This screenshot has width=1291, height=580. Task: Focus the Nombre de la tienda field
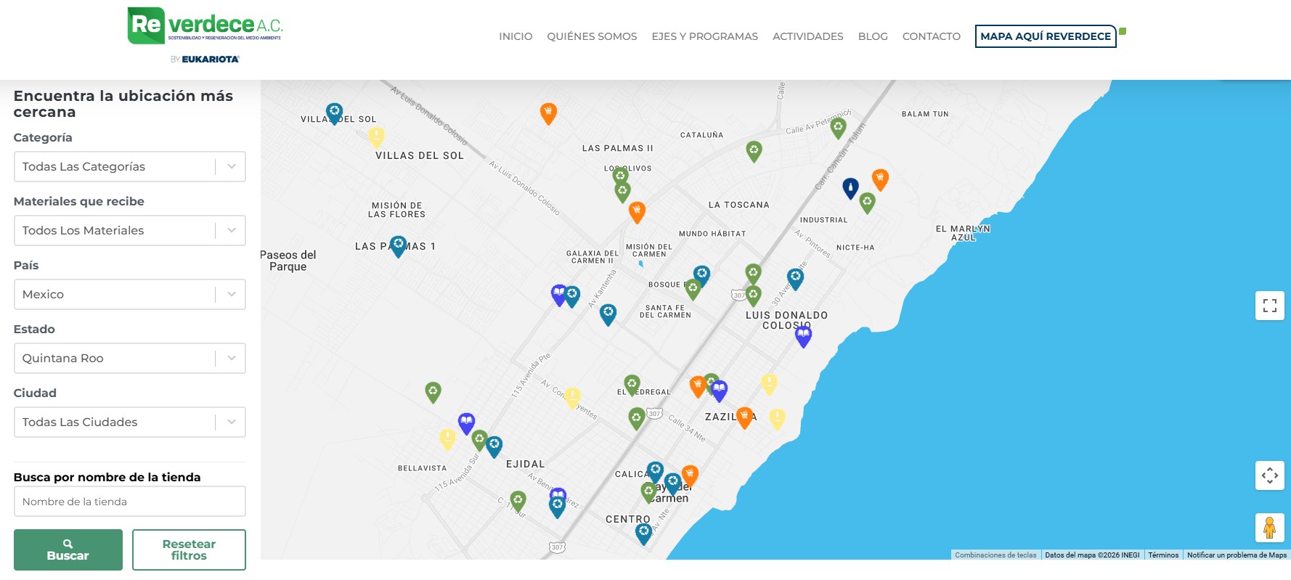click(x=129, y=502)
